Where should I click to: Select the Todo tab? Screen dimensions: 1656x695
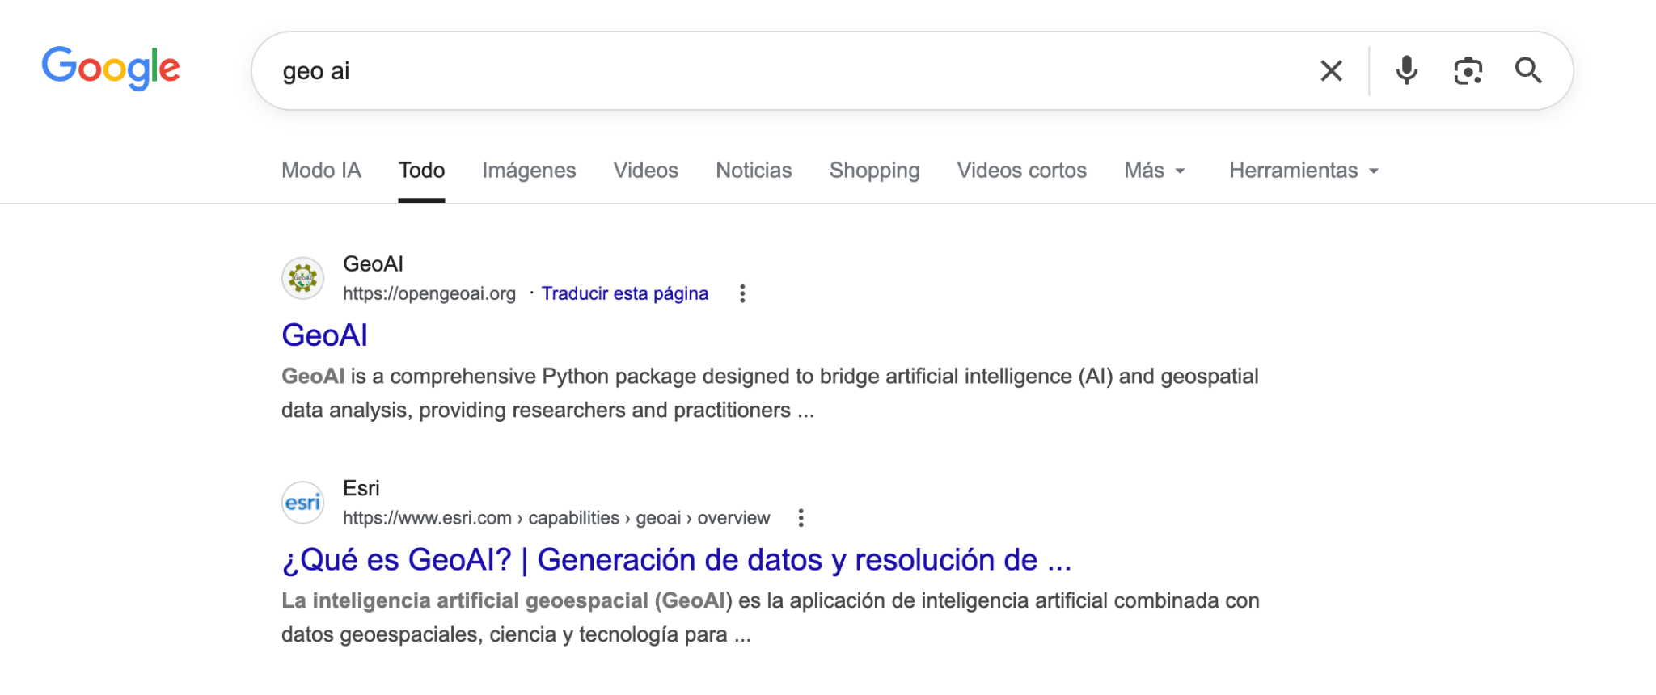421,171
